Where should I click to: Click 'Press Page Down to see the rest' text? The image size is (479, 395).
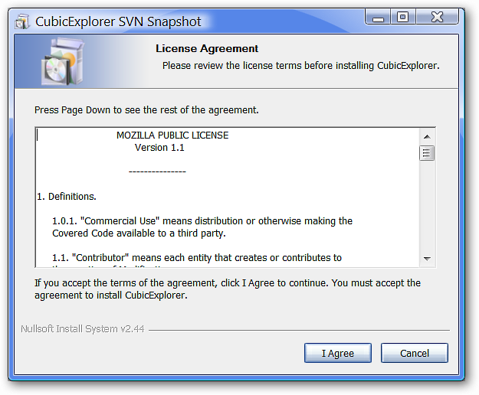click(x=146, y=109)
